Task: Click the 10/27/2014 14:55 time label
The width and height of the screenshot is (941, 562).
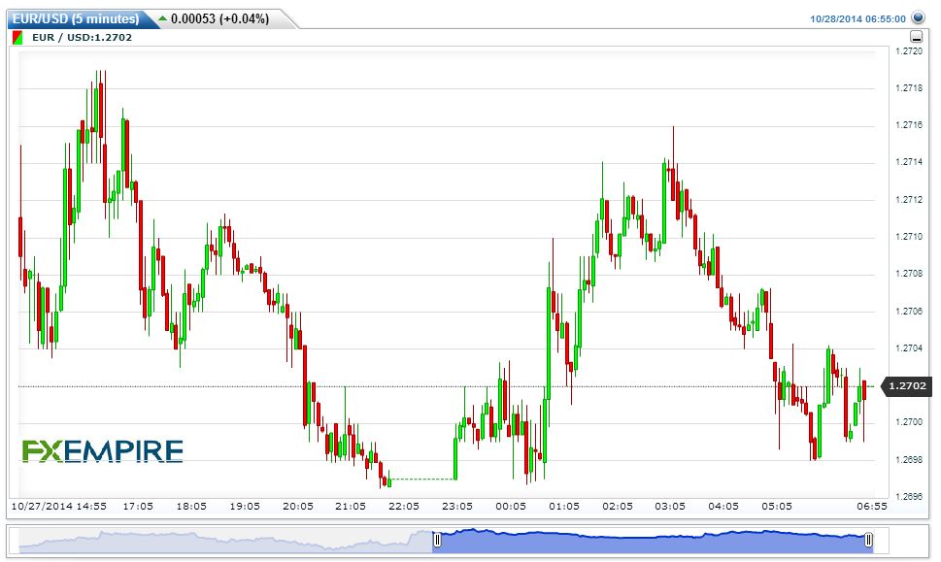Action: [x=59, y=507]
